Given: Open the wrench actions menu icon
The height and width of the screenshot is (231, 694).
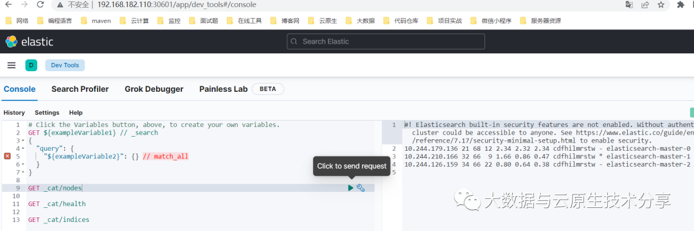Looking at the screenshot, I should click(360, 188).
